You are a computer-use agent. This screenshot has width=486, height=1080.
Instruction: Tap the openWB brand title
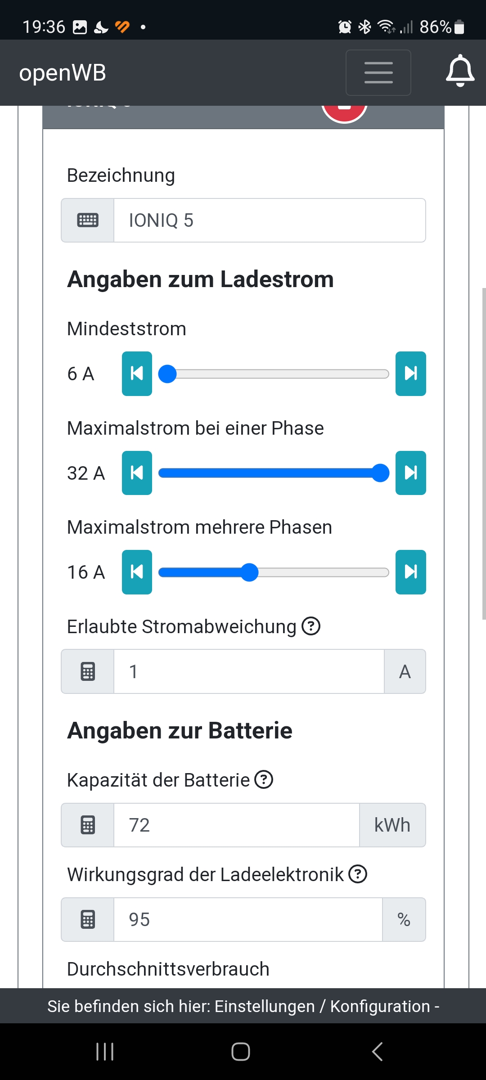pyautogui.click(x=63, y=72)
